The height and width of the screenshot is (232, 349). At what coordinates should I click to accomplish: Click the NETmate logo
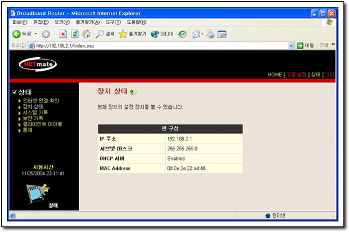(38, 65)
